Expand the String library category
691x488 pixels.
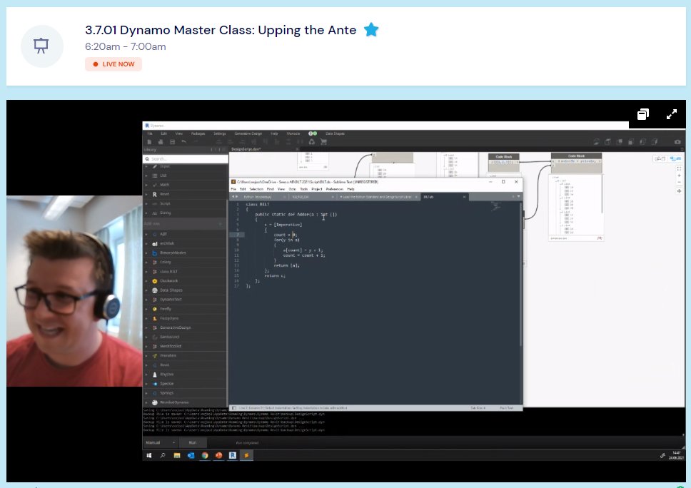point(186,213)
